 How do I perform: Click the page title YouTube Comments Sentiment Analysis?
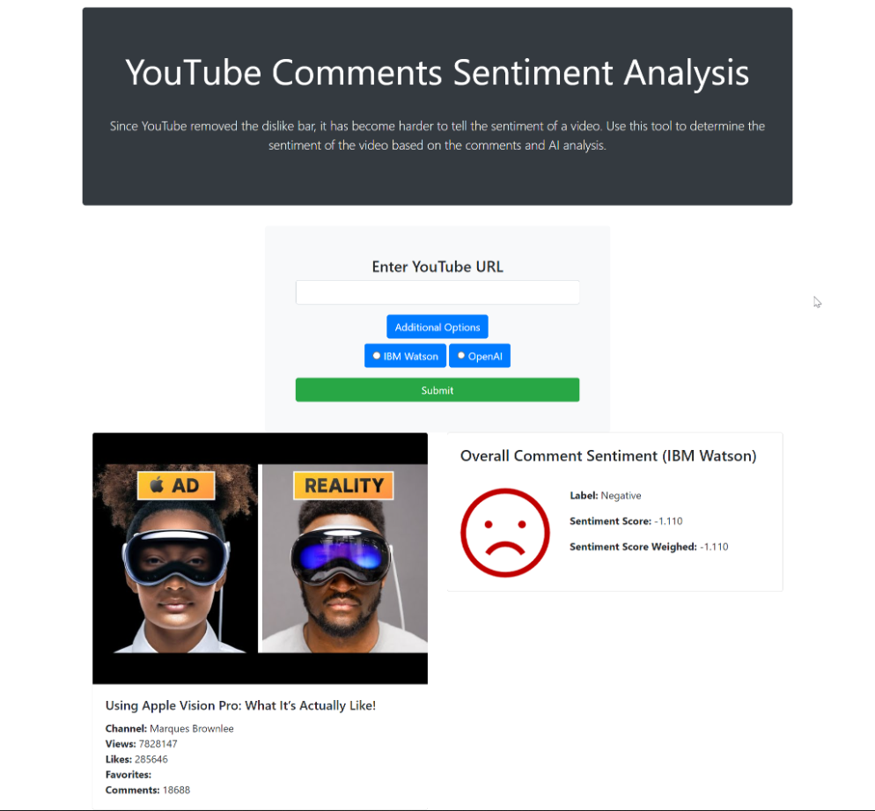pyautogui.click(x=437, y=72)
